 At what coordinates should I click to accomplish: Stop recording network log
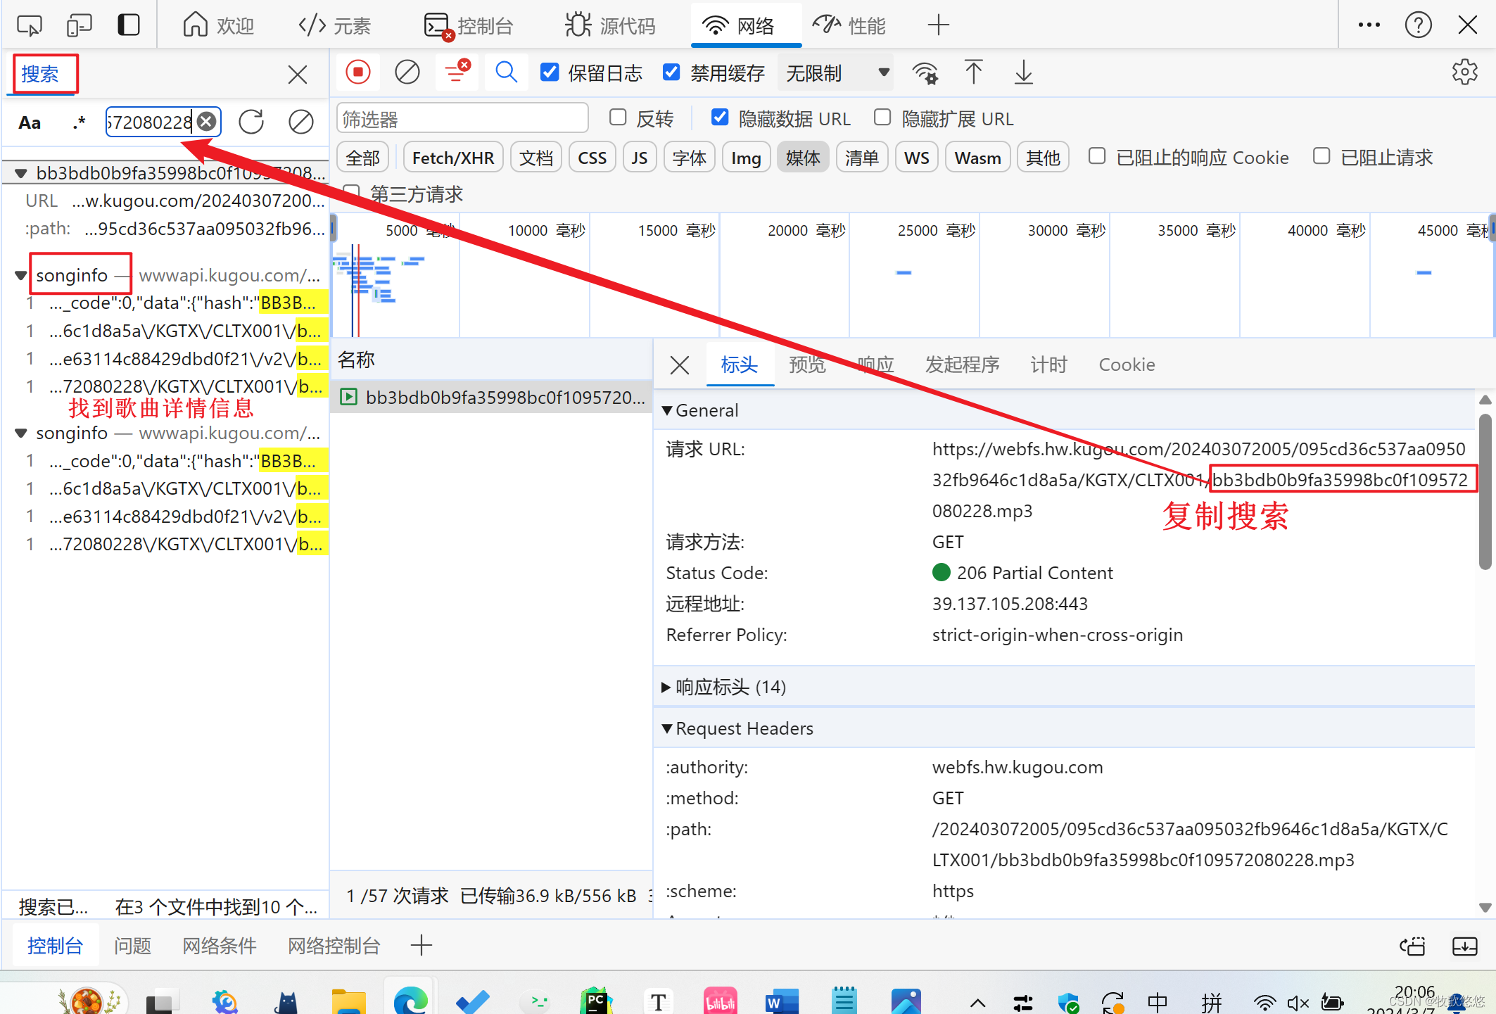tap(358, 72)
